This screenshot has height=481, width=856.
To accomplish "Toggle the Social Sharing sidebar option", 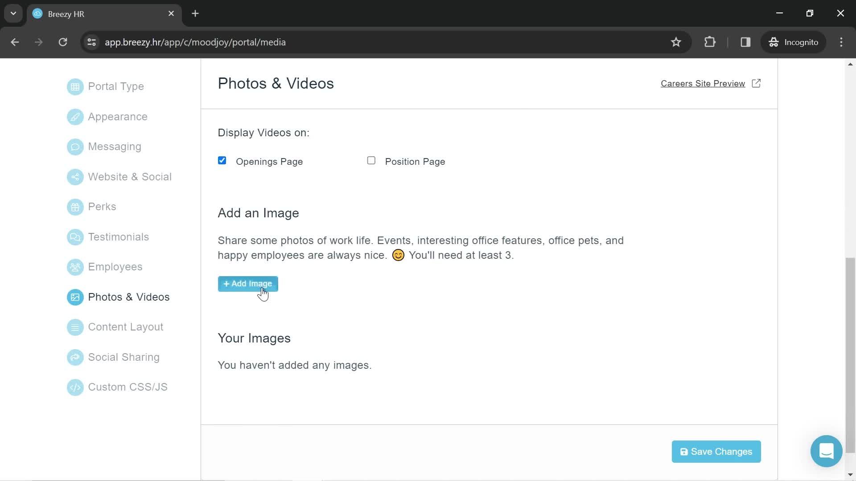I will [x=124, y=357].
